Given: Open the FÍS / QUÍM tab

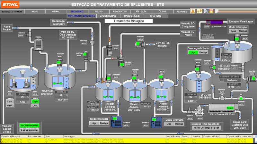Looking at the screenshot, I should coord(141,12).
